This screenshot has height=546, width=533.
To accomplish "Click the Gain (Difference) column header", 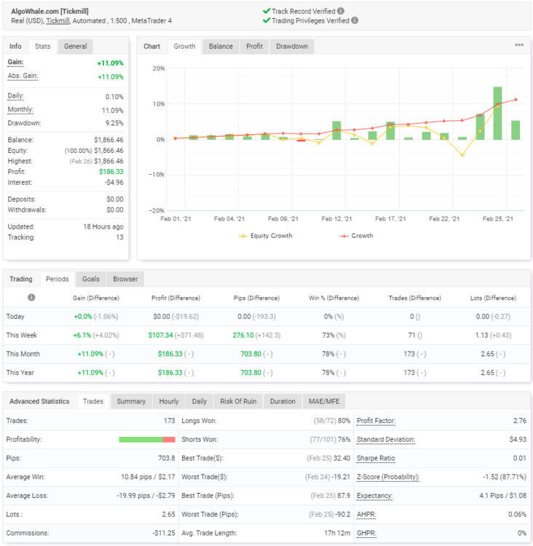I will pyautogui.click(x=96, y=298).
